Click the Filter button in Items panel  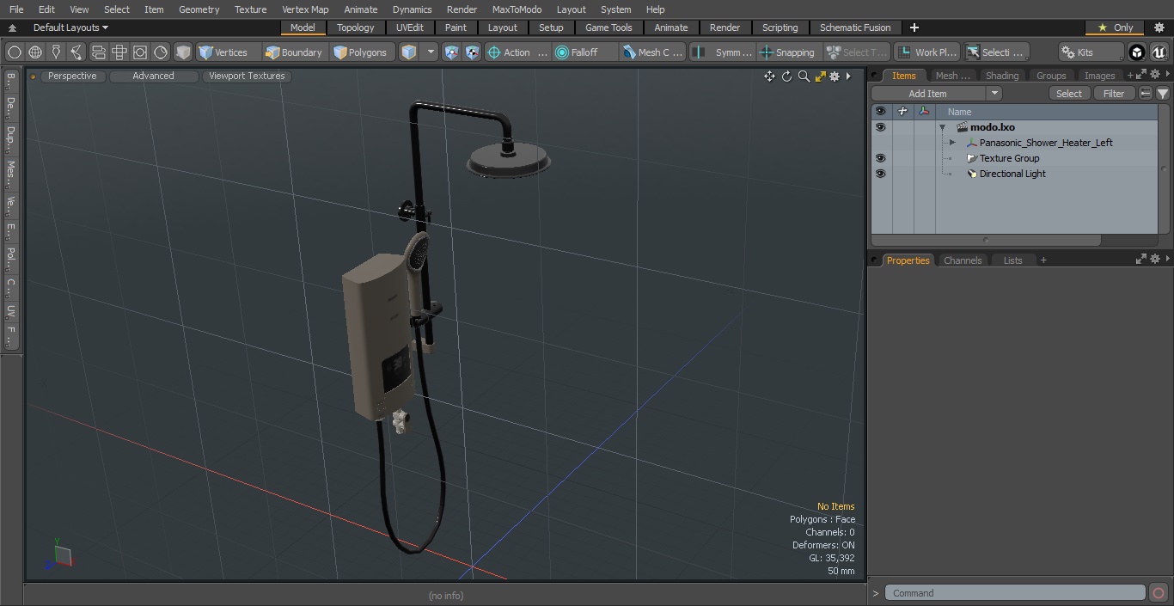1114,93
